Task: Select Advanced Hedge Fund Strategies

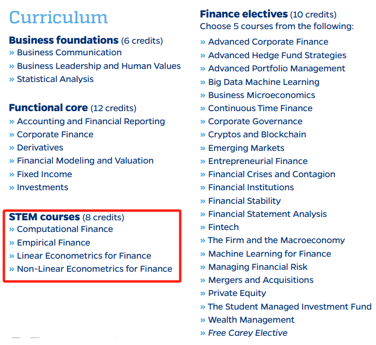Action: pos(277,55)
